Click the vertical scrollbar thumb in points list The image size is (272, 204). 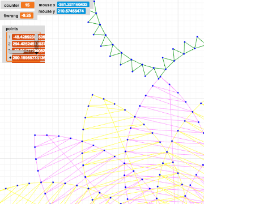click(x=36, y=37)
